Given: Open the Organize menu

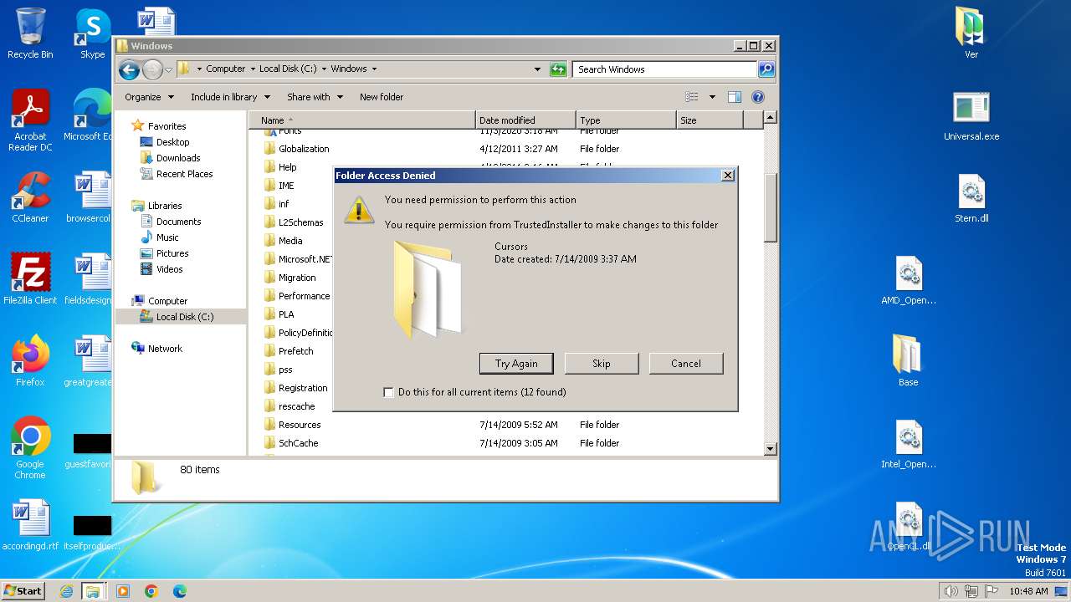Looking at the screenshot, I should coord(149,97).
